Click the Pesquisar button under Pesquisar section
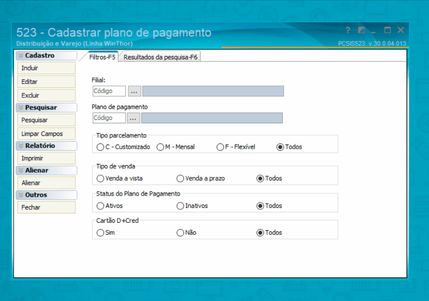Image resolution: width=429 pixels, height=301 pixels. [46, 120]
